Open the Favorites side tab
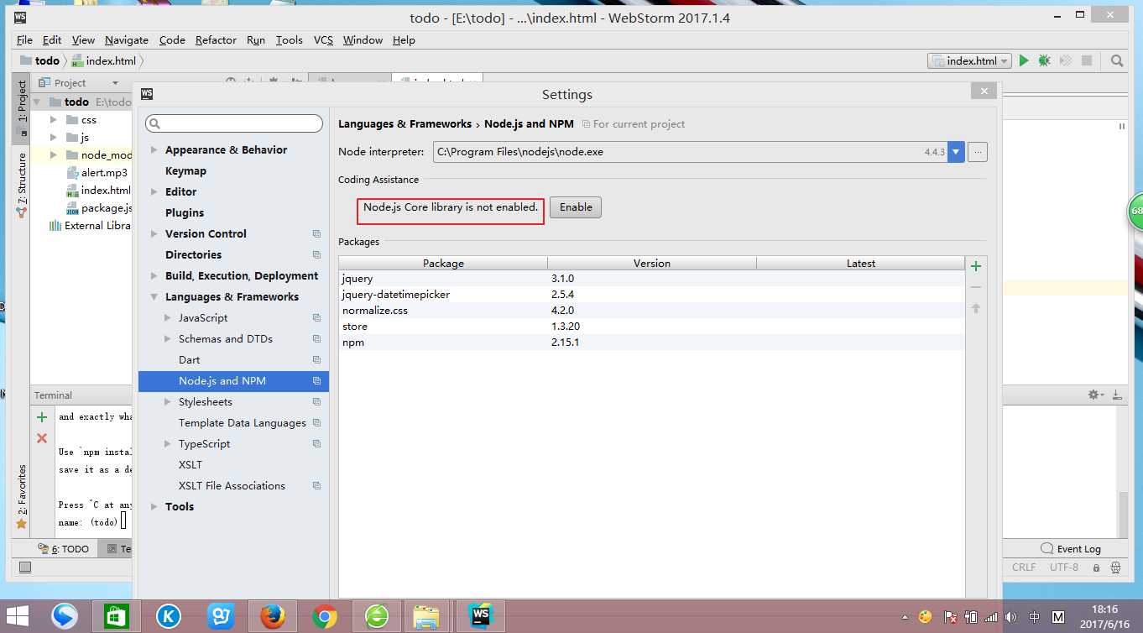 tap(21, 497)
